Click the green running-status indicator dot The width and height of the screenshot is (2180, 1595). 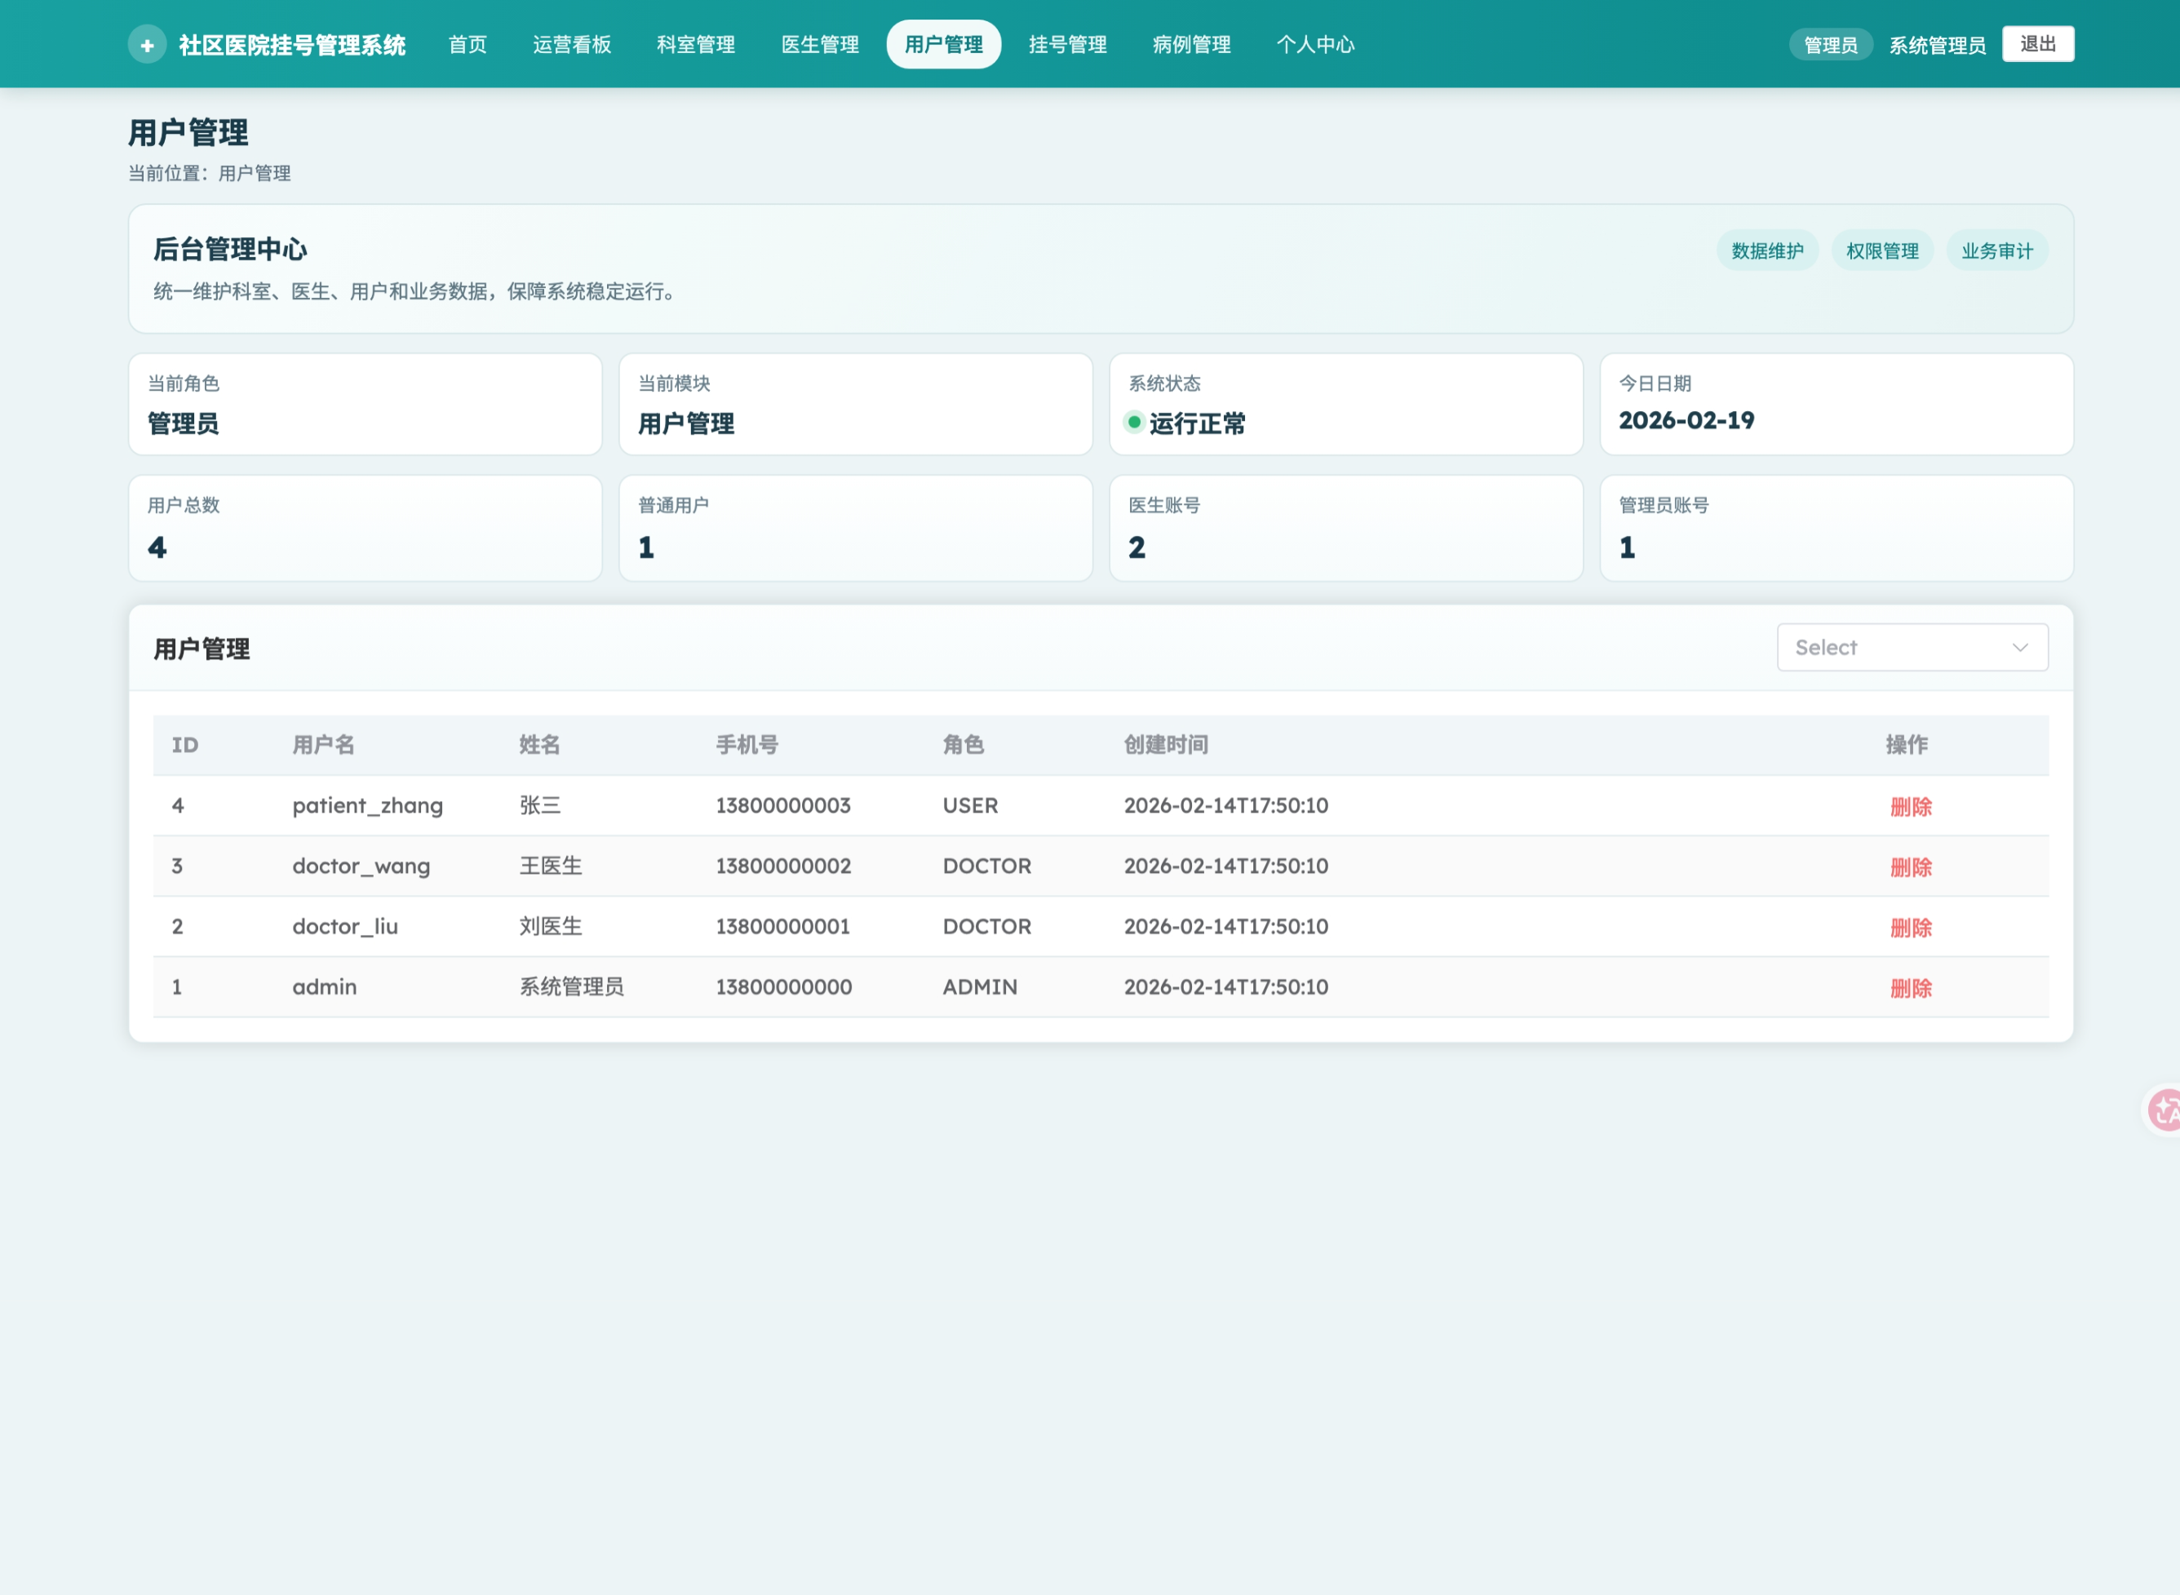point(1134,422)
